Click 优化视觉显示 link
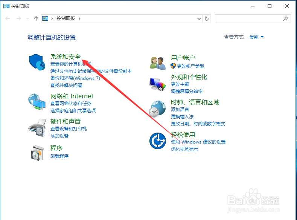Screen dimensions: 297x220 point(184,149)
